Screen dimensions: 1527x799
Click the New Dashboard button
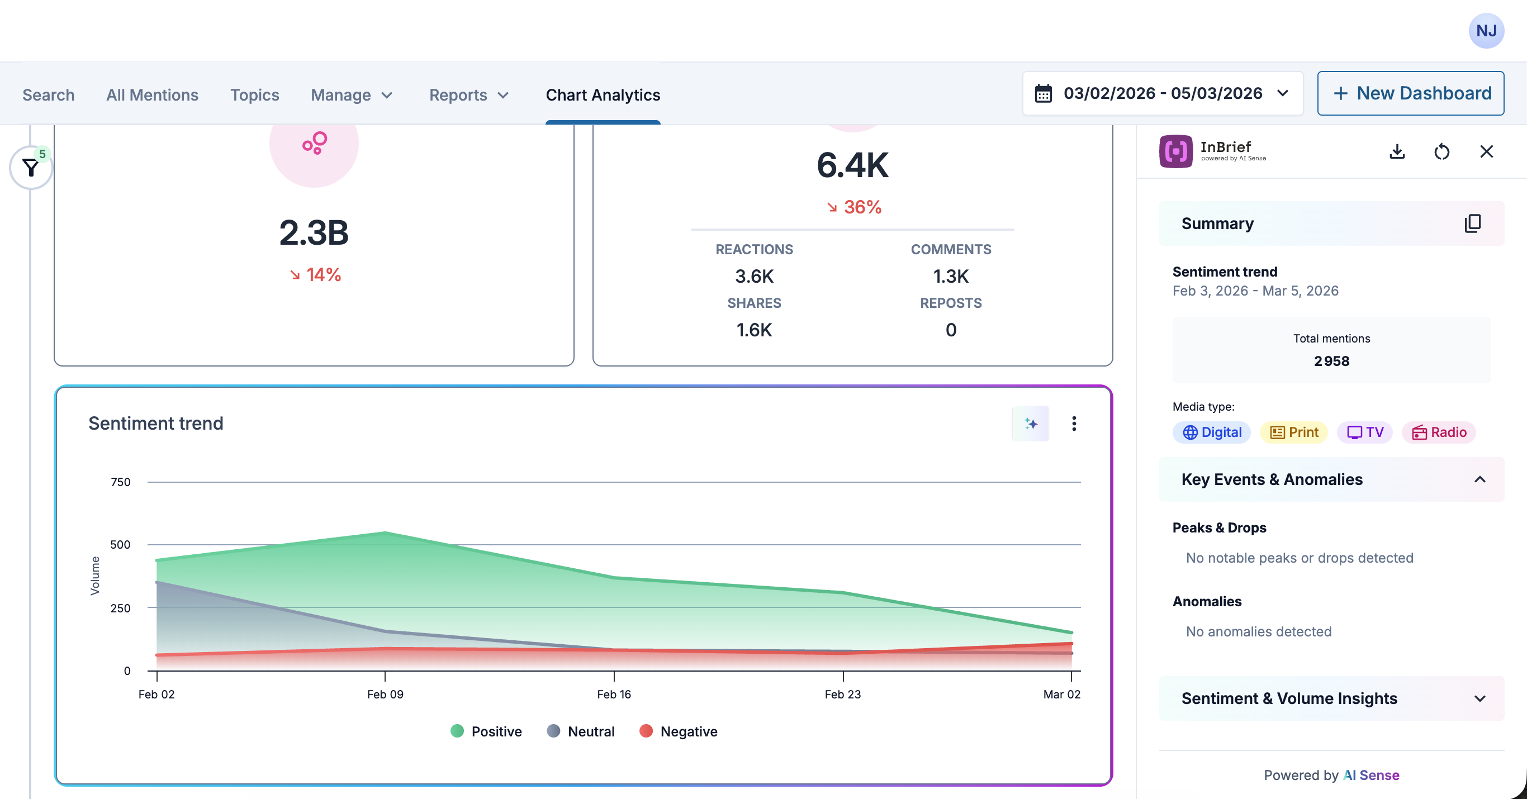[x=1410, y=93]
